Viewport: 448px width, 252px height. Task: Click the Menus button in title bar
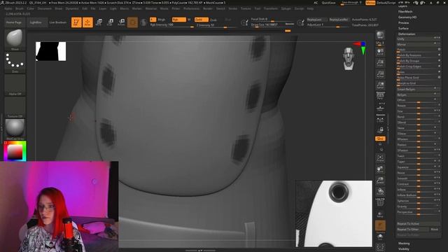(370, 3)
